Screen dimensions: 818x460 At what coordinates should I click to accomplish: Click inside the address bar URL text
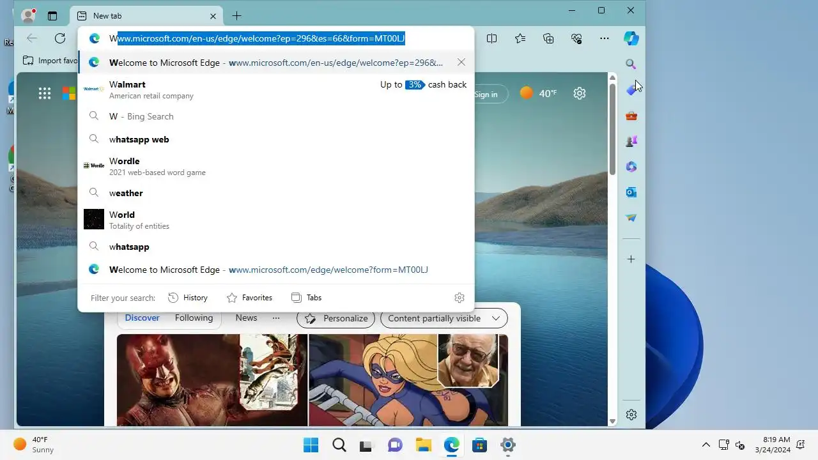(x=257, y=38)
